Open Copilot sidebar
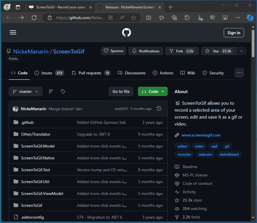 point(250,18)
